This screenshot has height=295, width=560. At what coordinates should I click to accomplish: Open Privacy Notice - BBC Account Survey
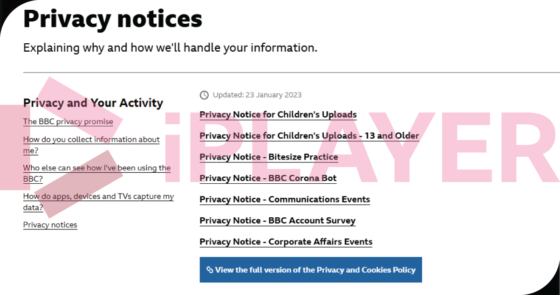point(278,221)
